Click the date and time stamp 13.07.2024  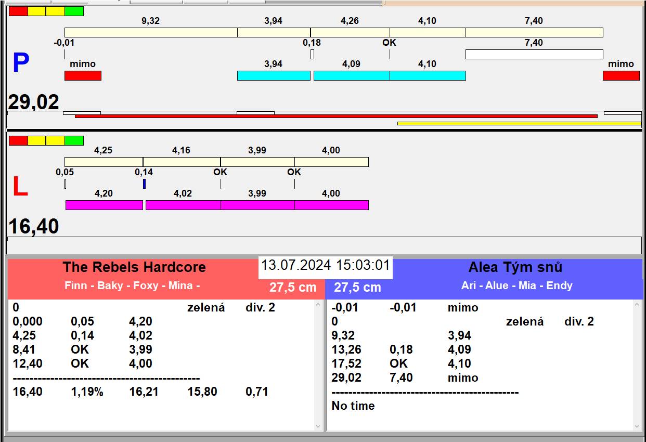pos(325,265)
